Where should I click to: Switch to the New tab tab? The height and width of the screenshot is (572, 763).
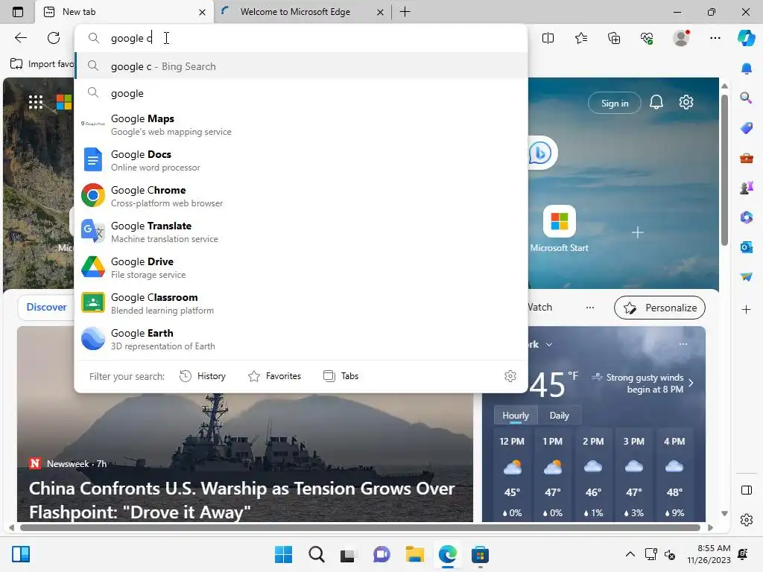[x=124, y=12]
